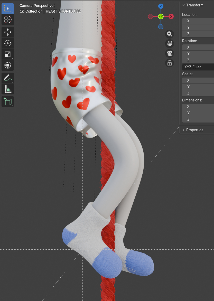
Task: Pick the Rotate tool
Action: pyautogui.click(x=8, y=43)
